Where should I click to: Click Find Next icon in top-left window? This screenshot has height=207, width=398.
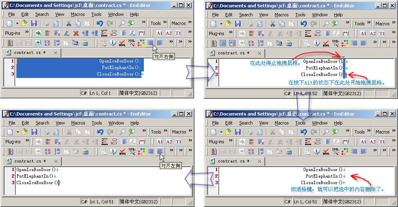pyautogui.click(x=131, y=23)
